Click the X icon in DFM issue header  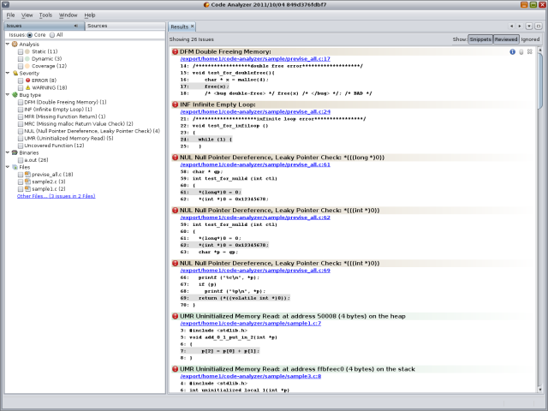[530, 51]
